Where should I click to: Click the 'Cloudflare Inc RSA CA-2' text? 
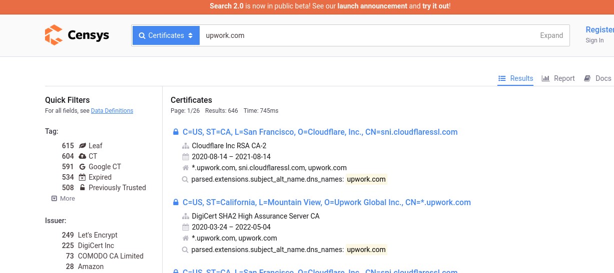click(229, 146)
